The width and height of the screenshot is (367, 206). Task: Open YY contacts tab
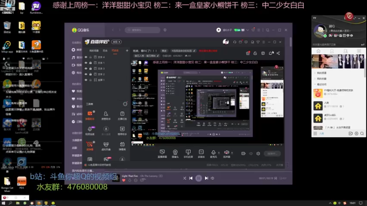(x=332, y=51)
